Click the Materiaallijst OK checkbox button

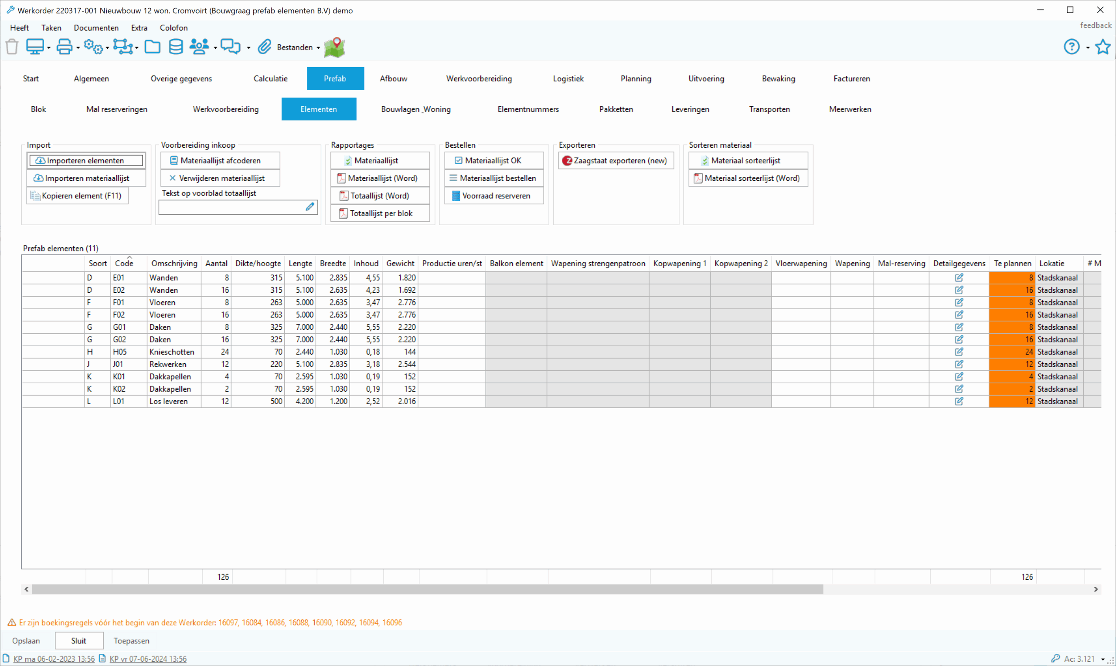493,161
